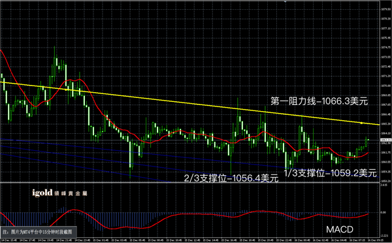Click the 1070.00 price axis label
392x243 pixels.
[385, 86]
